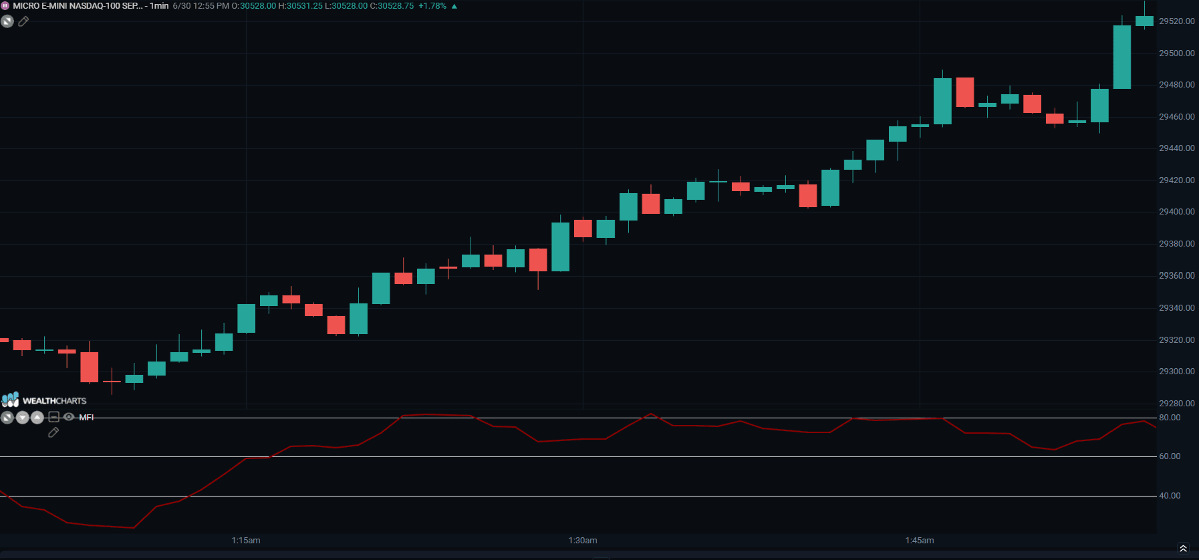The image size is (1199, 560).
Task: Collapse the MFI indicator pane
Action: 53,417
